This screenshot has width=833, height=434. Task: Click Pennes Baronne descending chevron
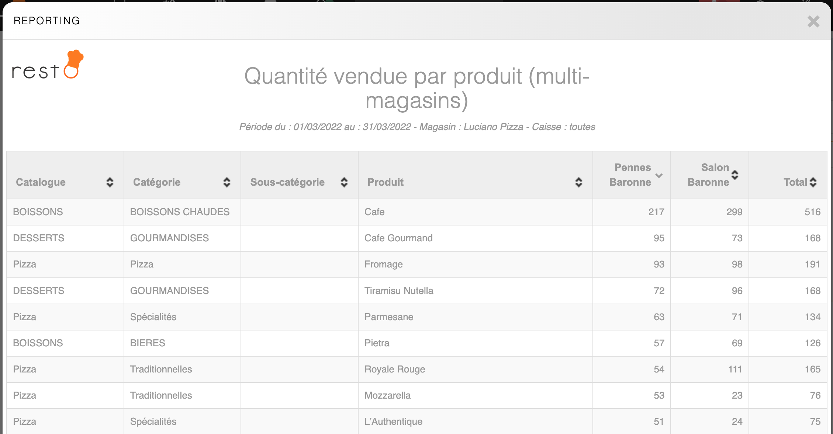click(x=659, y=175)
